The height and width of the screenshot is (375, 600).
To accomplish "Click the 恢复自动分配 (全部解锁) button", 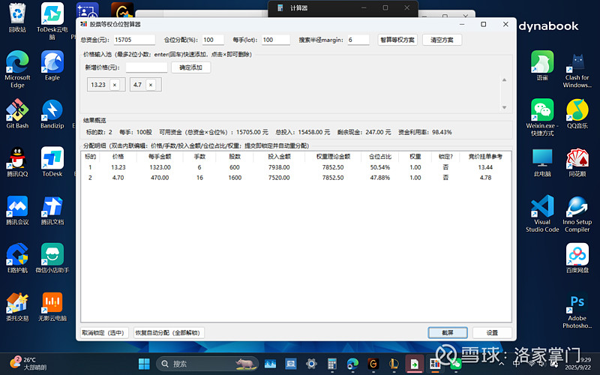I will click(x=166, y=332).
